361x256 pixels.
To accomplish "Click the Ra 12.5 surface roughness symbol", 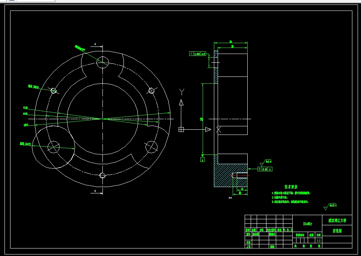I will click(x=330, y=207).
